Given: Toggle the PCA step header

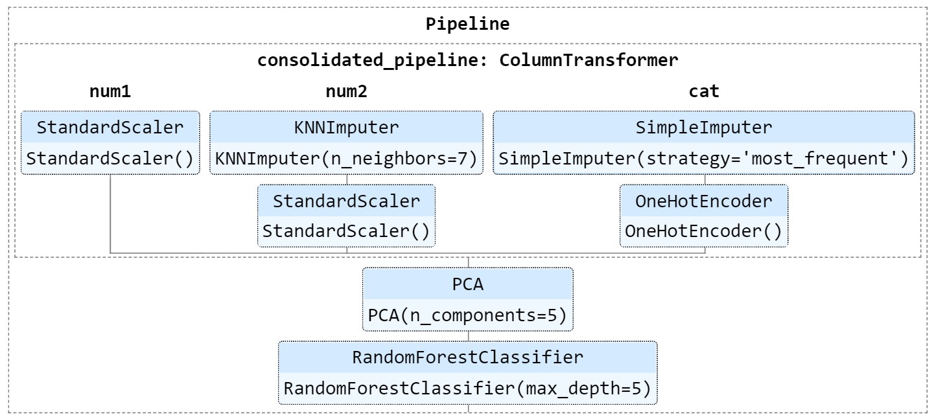Looking at the screenshot, I should point(467,284).
